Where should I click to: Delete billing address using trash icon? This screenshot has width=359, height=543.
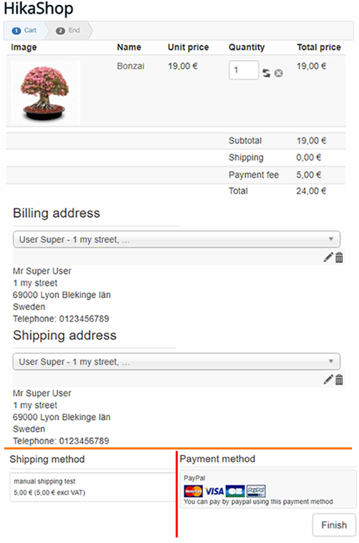coord(339,258)
